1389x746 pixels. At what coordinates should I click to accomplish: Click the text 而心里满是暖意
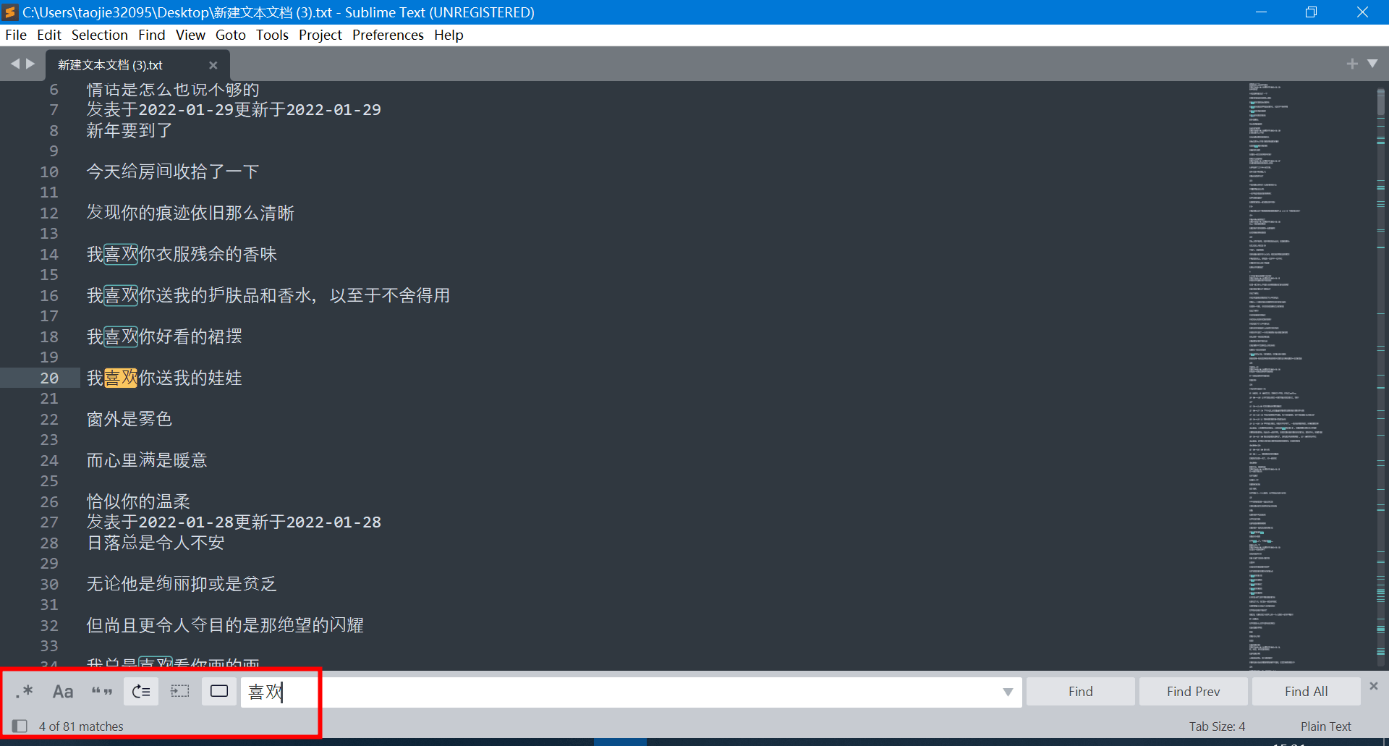click(147, 460)
